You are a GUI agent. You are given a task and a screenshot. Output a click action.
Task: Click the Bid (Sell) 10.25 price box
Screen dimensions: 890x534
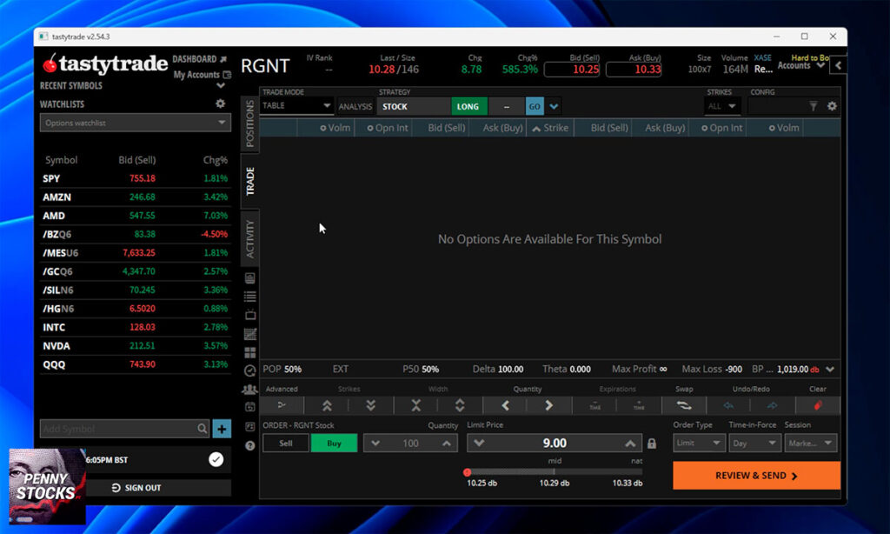point(572,70)
